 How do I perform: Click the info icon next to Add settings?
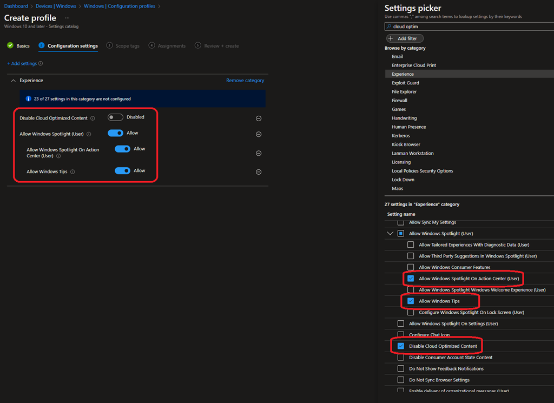coord(41,64)
